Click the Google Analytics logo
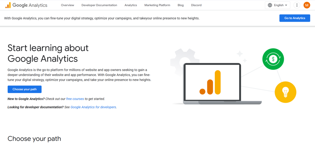 pyautogui.click(x=26, y=5)
